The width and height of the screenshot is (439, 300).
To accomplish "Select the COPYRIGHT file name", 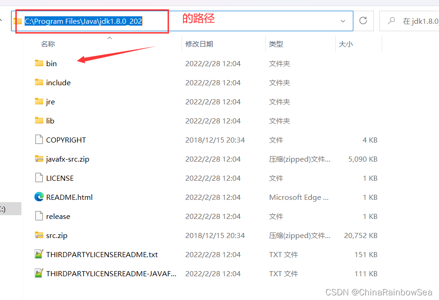I will tap(66, 140).
